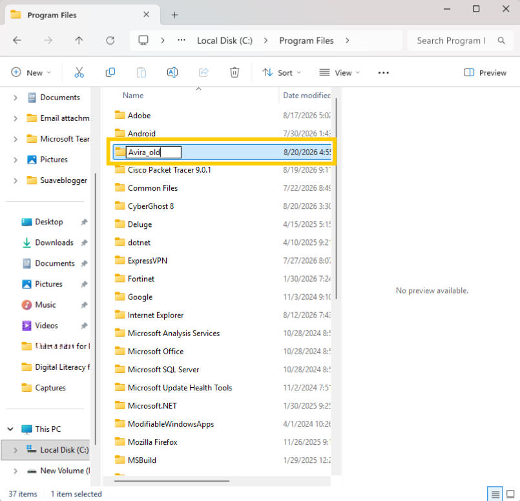This screenshot has height=501, width=520.
Task: Select the MSBuild folder
Action: (141, 460)
